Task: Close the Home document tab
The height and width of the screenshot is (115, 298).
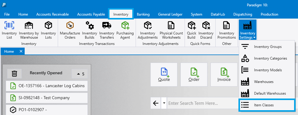Action: click(21, 51)
